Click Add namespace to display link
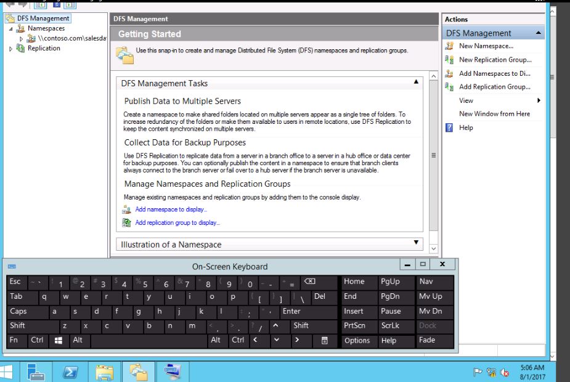 [171, 209]
